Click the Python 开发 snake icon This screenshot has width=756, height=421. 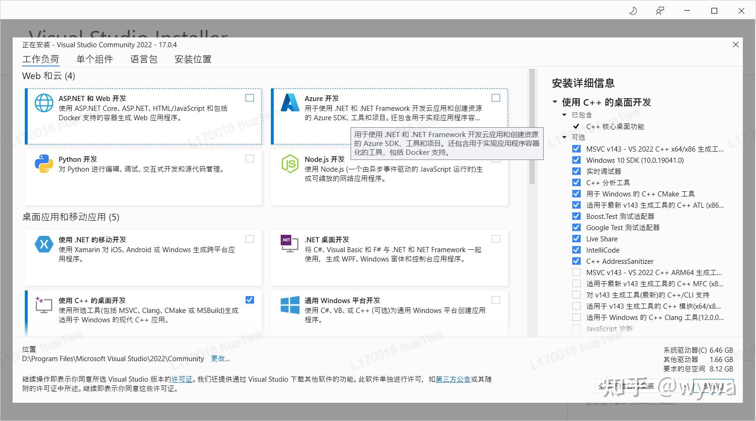pyautogui.click(x=44, y=164)
